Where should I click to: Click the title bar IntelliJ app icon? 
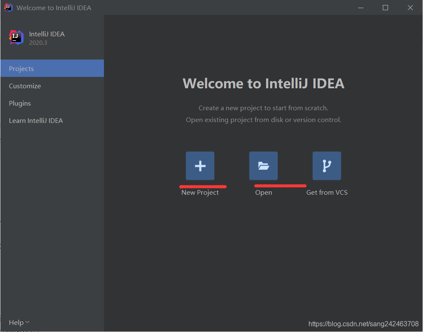[x=8, y=8]
